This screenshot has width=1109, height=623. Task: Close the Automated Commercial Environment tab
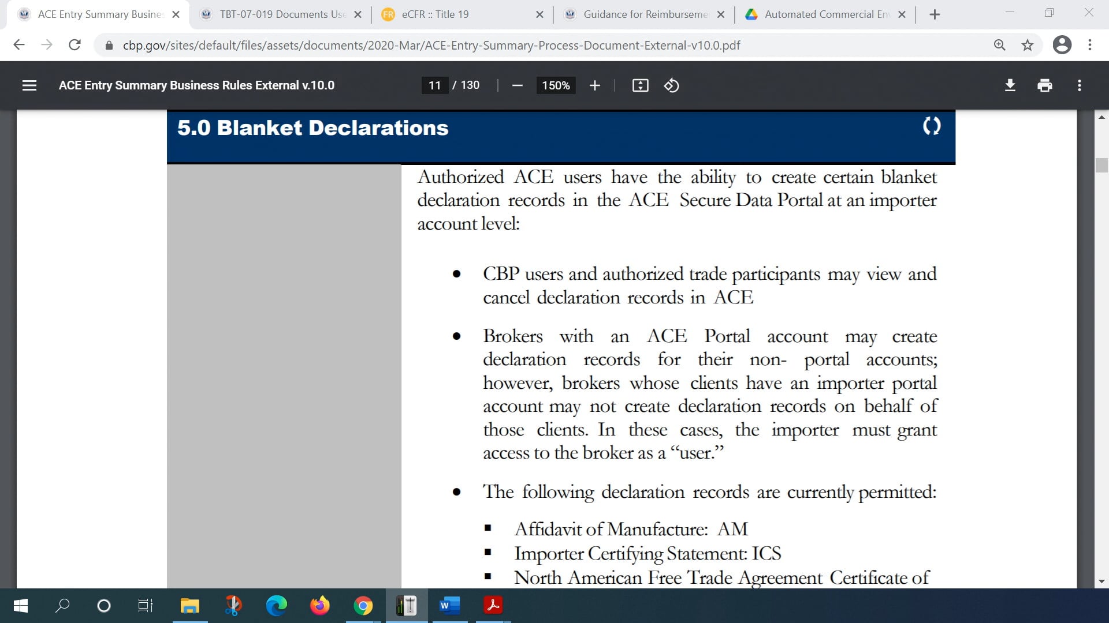tap(902, 14)
